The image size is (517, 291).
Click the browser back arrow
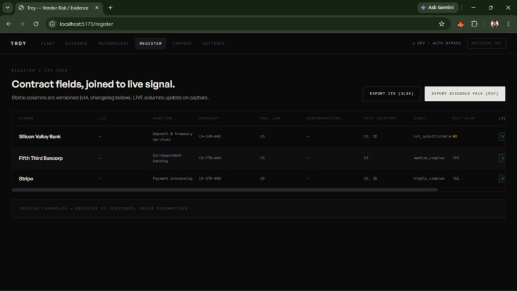[9, 24]
